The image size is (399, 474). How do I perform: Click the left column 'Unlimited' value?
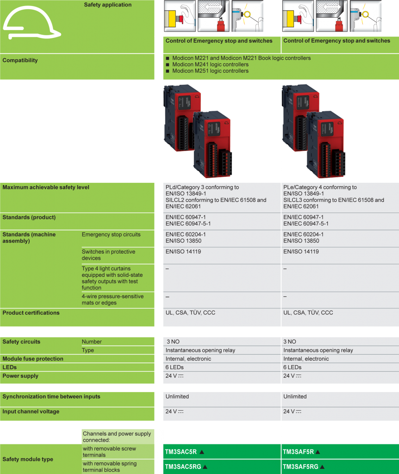[x=177, y=396]
